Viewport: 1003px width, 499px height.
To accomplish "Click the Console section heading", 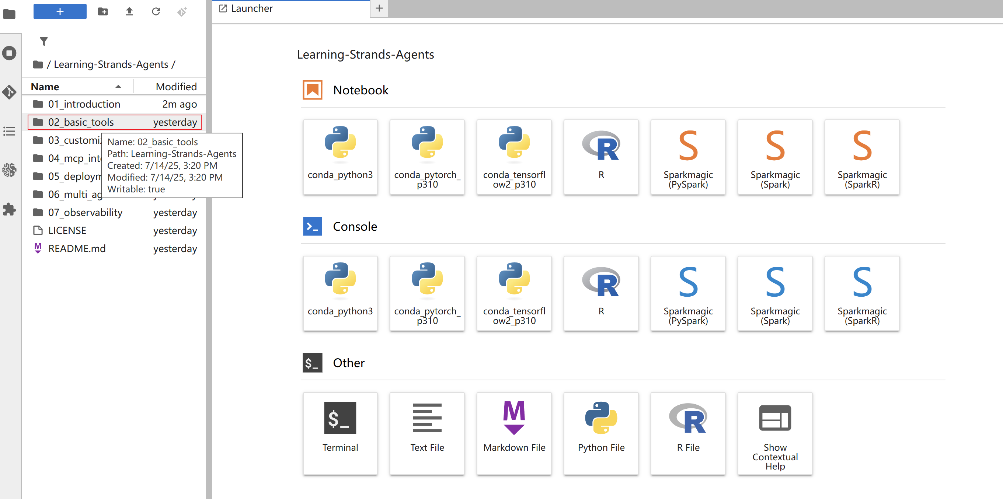I will tap(355, 226).
